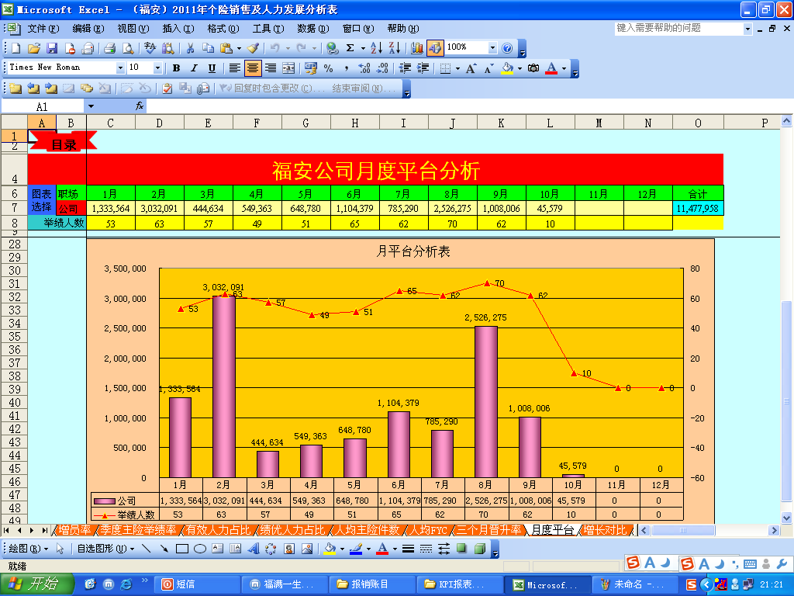Increase decimal places icon
The width and height of the screenshot is (794, 596).
[x=364, y=68]
